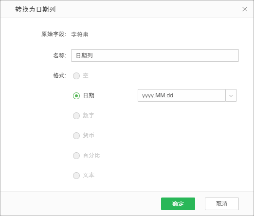Select the 空 format radio button circle

point(76,76)
